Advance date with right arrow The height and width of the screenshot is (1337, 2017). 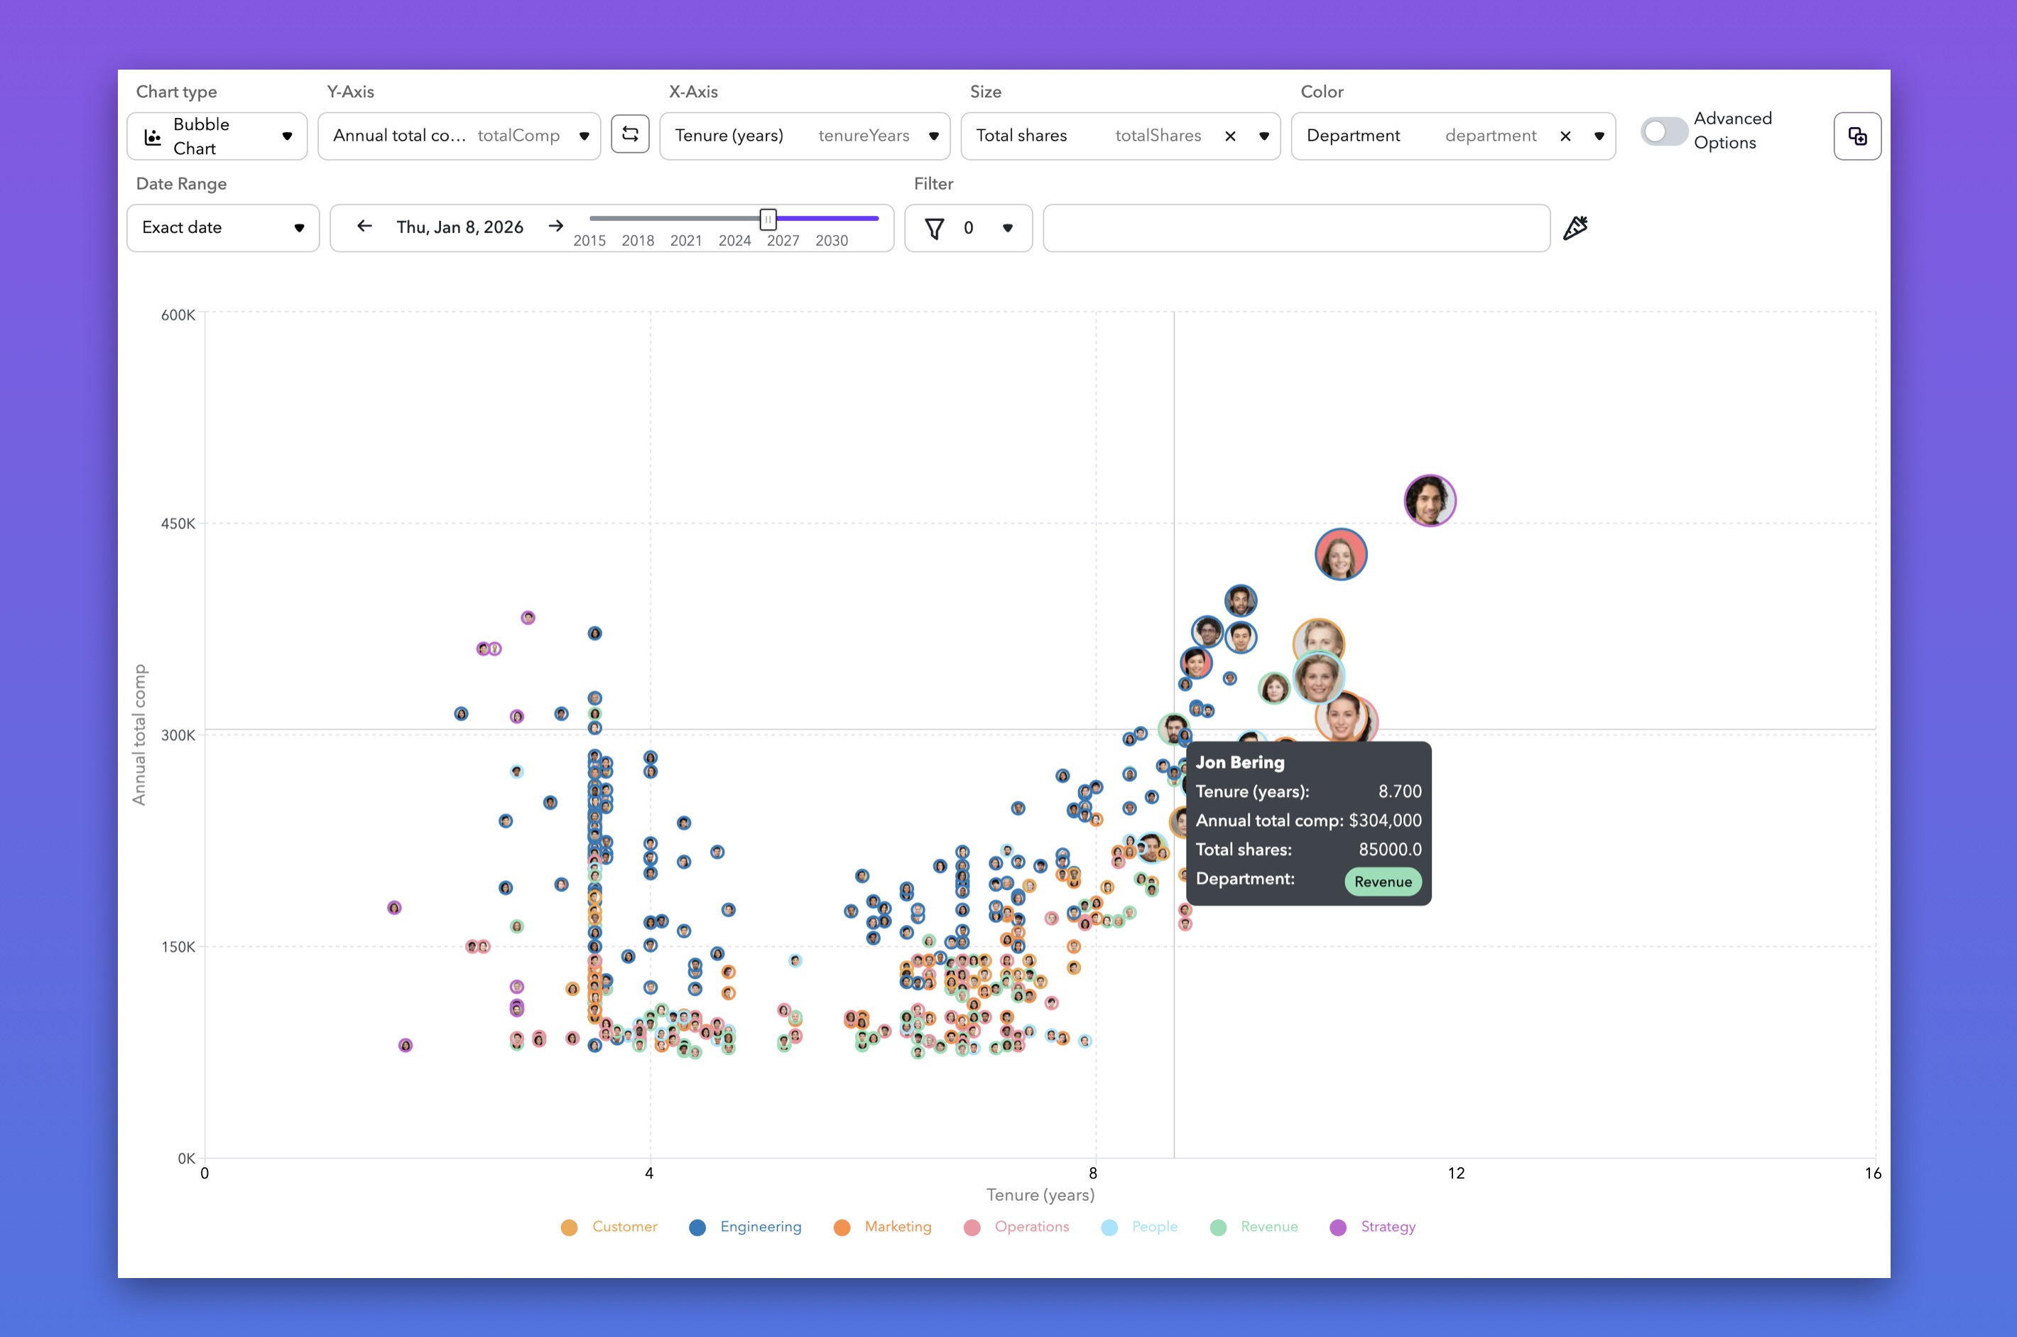[x=556, y=227]
